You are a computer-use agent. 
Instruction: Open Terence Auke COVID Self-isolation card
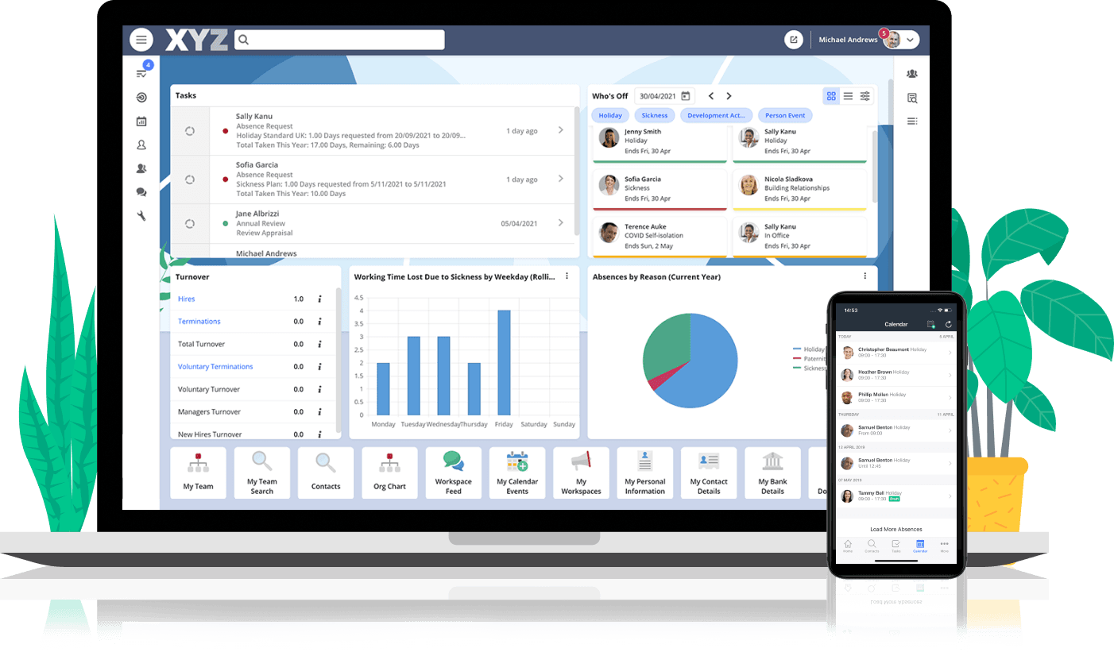[660, 237]
